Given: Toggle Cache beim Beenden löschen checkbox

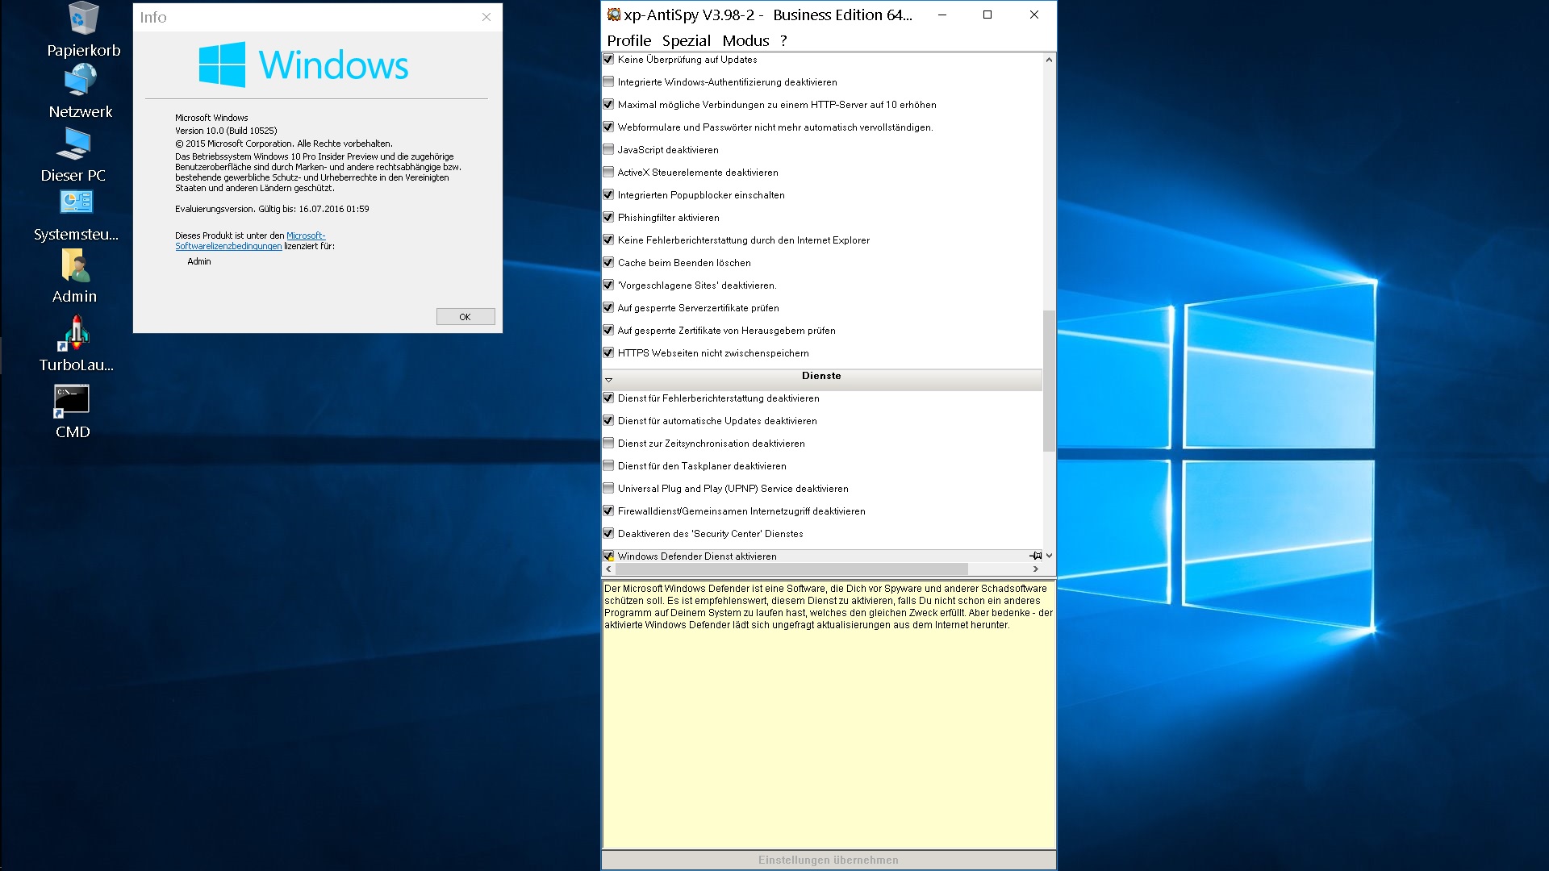Looking at the screenshot, I should click(x=609, y=262).
